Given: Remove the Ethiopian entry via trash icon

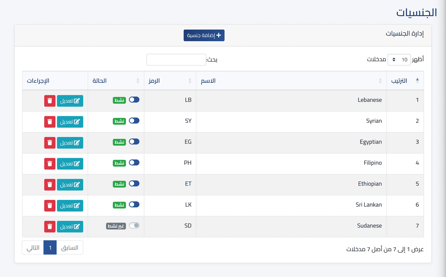Looking at the screenshot, I should tap(50, 185).
